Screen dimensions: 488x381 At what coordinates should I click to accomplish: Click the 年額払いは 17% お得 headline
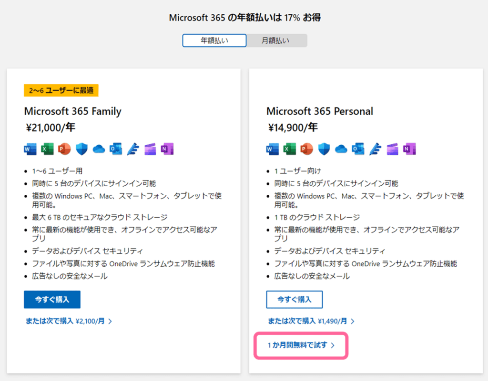click(245, 18)
